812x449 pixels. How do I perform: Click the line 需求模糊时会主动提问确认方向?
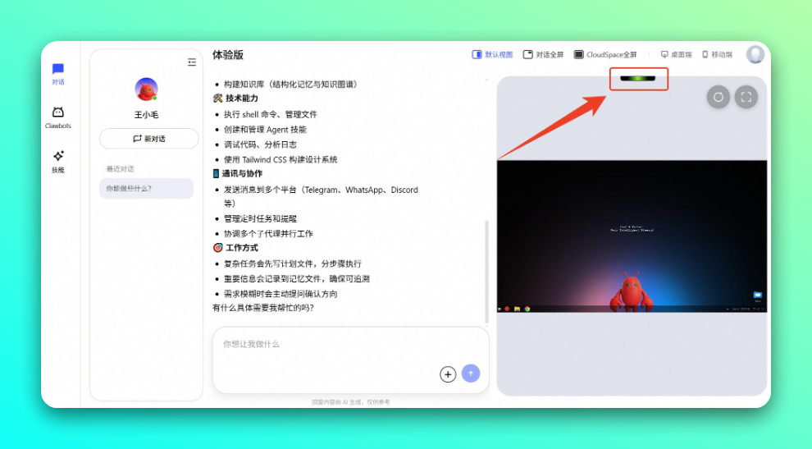[x=281, y=294]
